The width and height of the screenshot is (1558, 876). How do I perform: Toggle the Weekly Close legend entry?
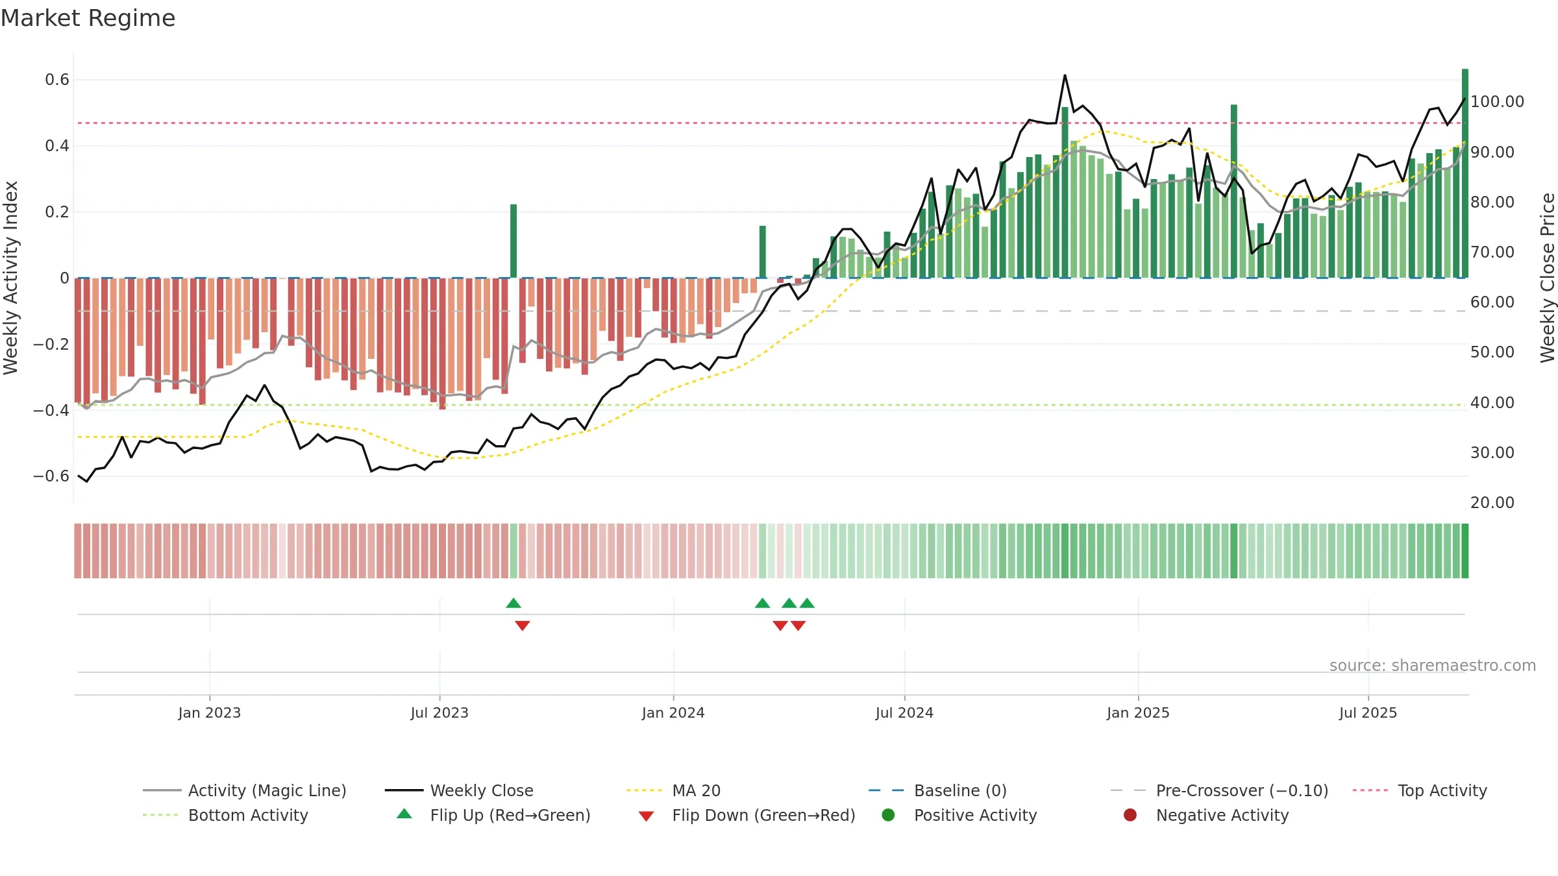pos(459,790)
